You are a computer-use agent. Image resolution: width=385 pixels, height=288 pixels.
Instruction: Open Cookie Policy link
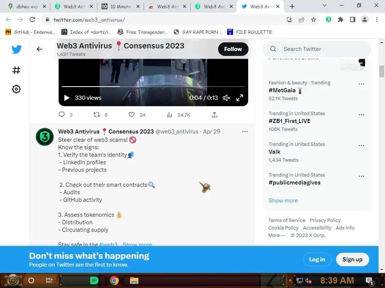(283, 228)
